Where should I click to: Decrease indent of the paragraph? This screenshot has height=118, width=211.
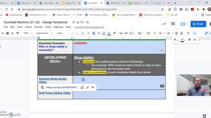(176, 33)
